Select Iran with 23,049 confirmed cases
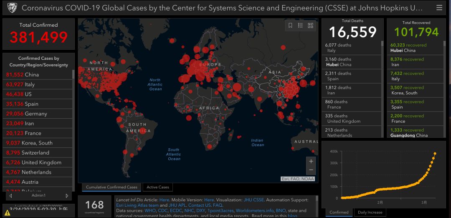This screenshot has width=451, height=218. (38, 124)
